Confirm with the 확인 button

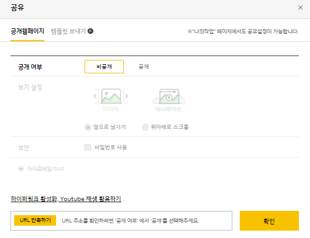[x=269, y=221]
